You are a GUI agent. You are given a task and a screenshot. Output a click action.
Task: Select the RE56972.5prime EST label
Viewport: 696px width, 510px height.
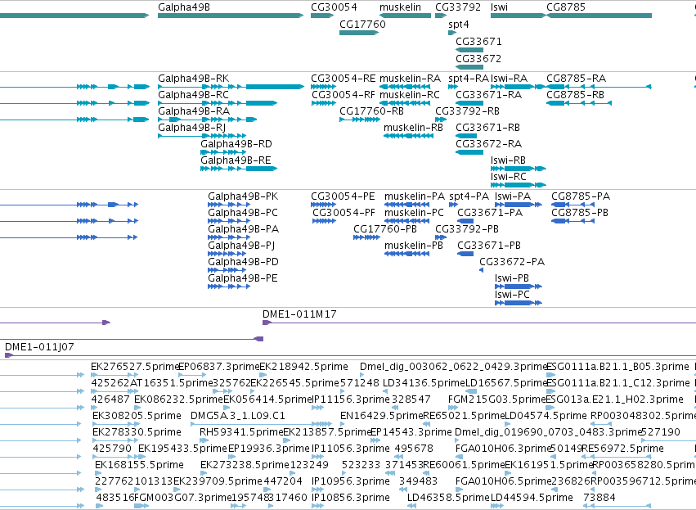click(622, 449)
